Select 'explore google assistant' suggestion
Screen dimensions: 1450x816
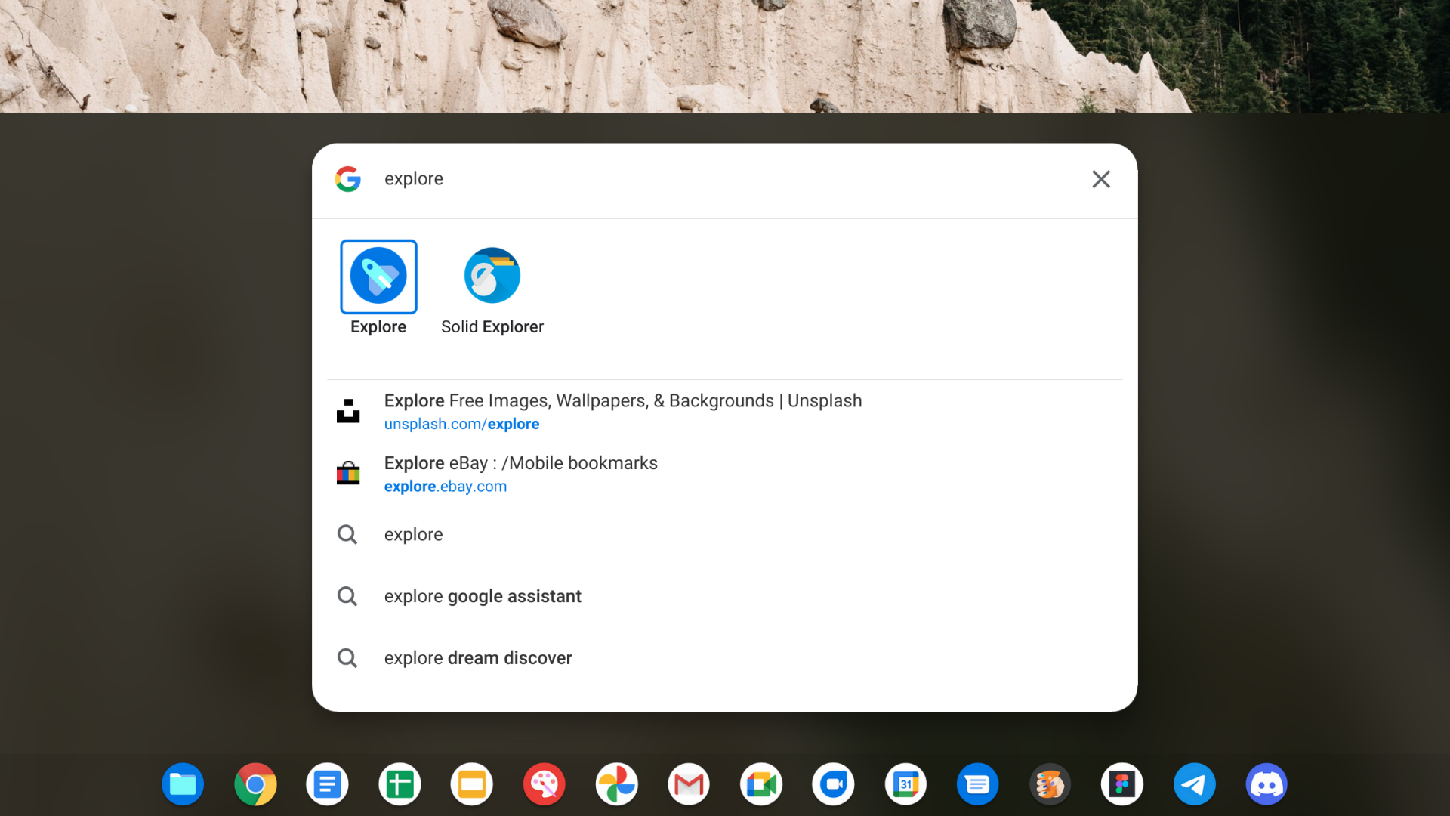click(482, 596)
